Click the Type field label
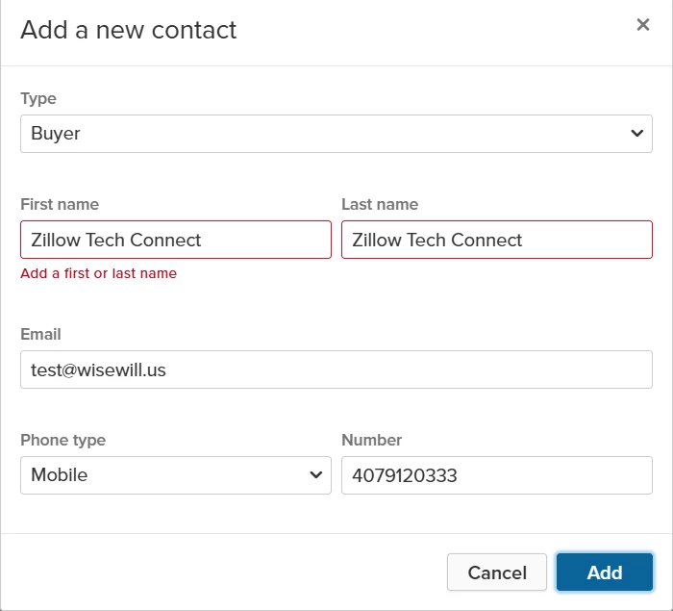The image size is (673, 611). pyautogui.click(x=38, y=99)
